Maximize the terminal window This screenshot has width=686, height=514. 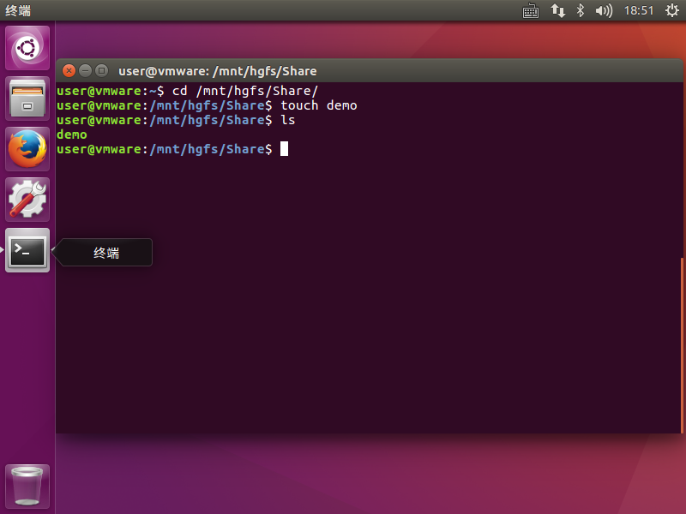(x=101, y=70)
